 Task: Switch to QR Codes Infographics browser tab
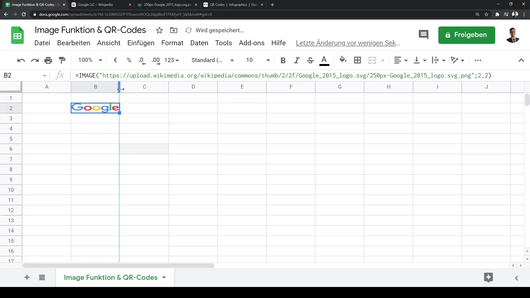pyautogui.click(x=234, y=5)
